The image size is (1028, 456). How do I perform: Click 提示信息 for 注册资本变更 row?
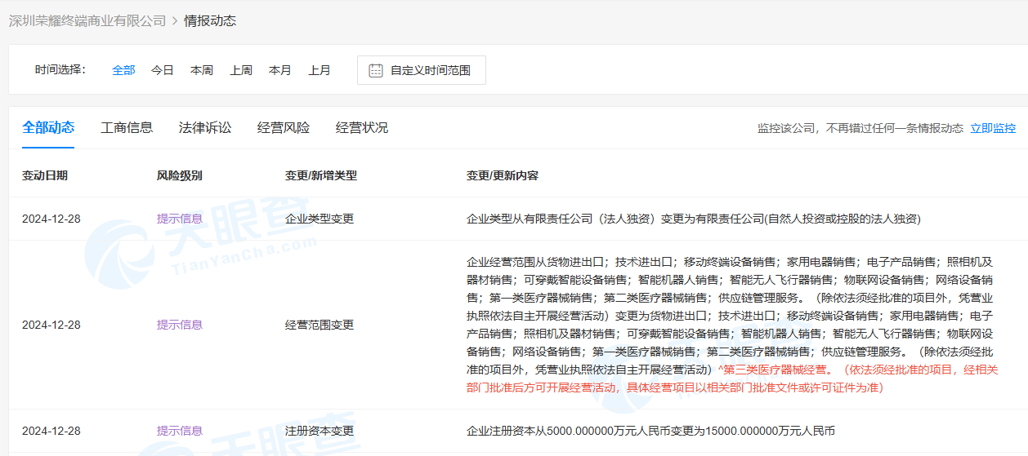coord(180,431)
